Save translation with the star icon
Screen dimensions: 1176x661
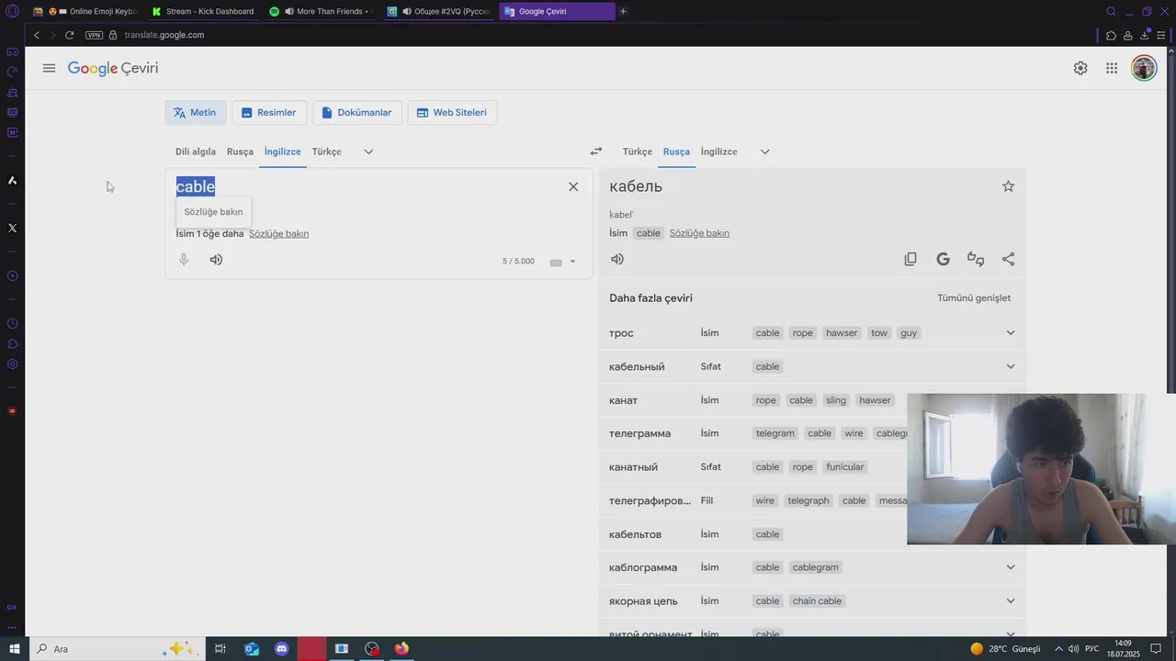[x=1008, y=186]
